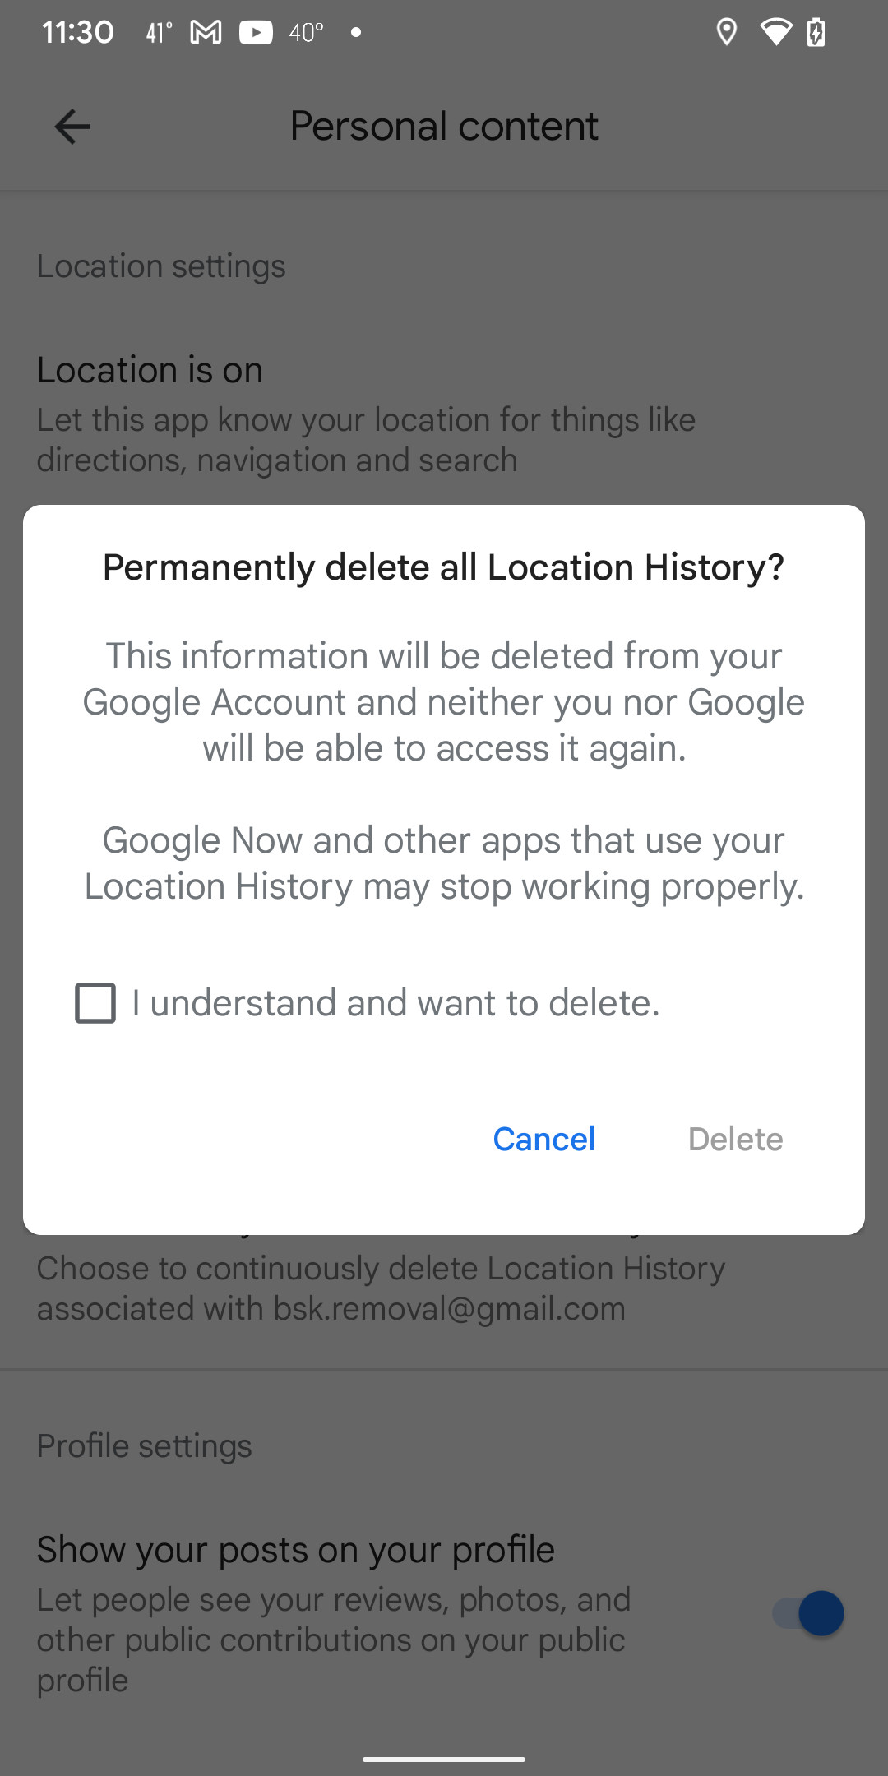Check the 'I understand and want to delete' checkbox
Screen dimensions: 888x1776
click(x=95, y=1002)
